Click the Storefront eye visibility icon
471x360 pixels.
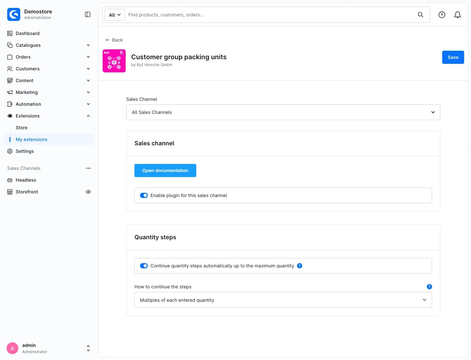pyautogui.click(x=88, y=192)
